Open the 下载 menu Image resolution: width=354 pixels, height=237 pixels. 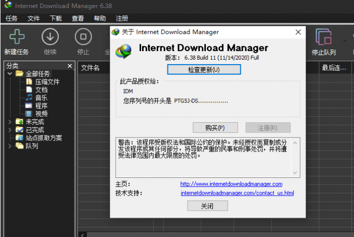click(x=56, y=18)
